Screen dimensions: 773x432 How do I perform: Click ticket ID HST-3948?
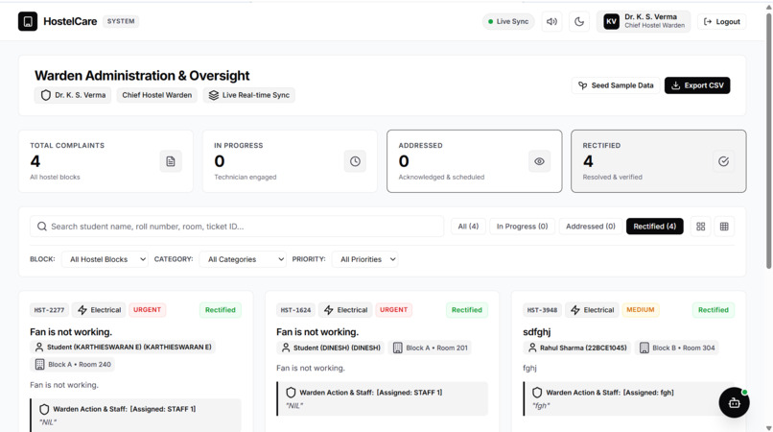click(542, 310)
